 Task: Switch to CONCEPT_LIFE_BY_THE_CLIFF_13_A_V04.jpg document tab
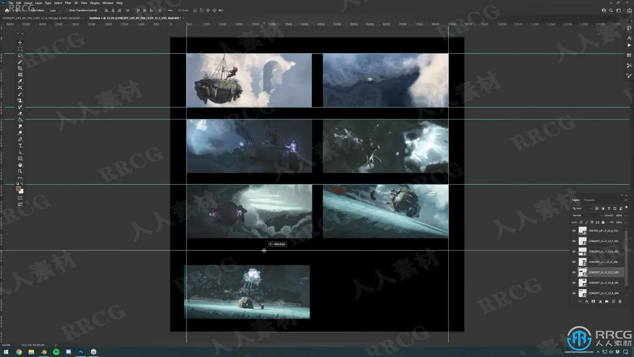tap(41, 18)
